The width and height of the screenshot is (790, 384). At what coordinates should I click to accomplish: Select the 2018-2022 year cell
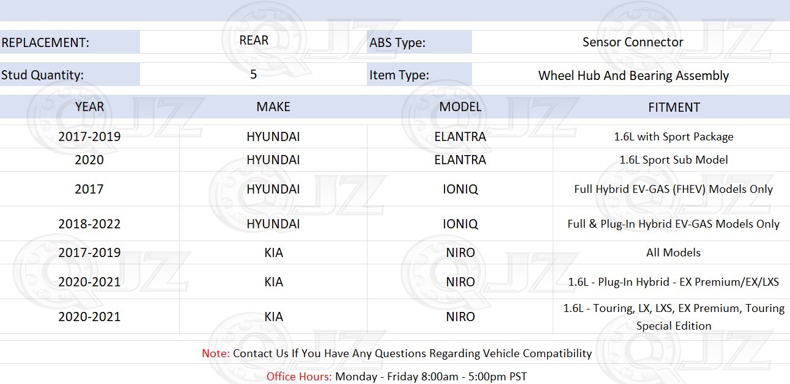tap(89, 224)
